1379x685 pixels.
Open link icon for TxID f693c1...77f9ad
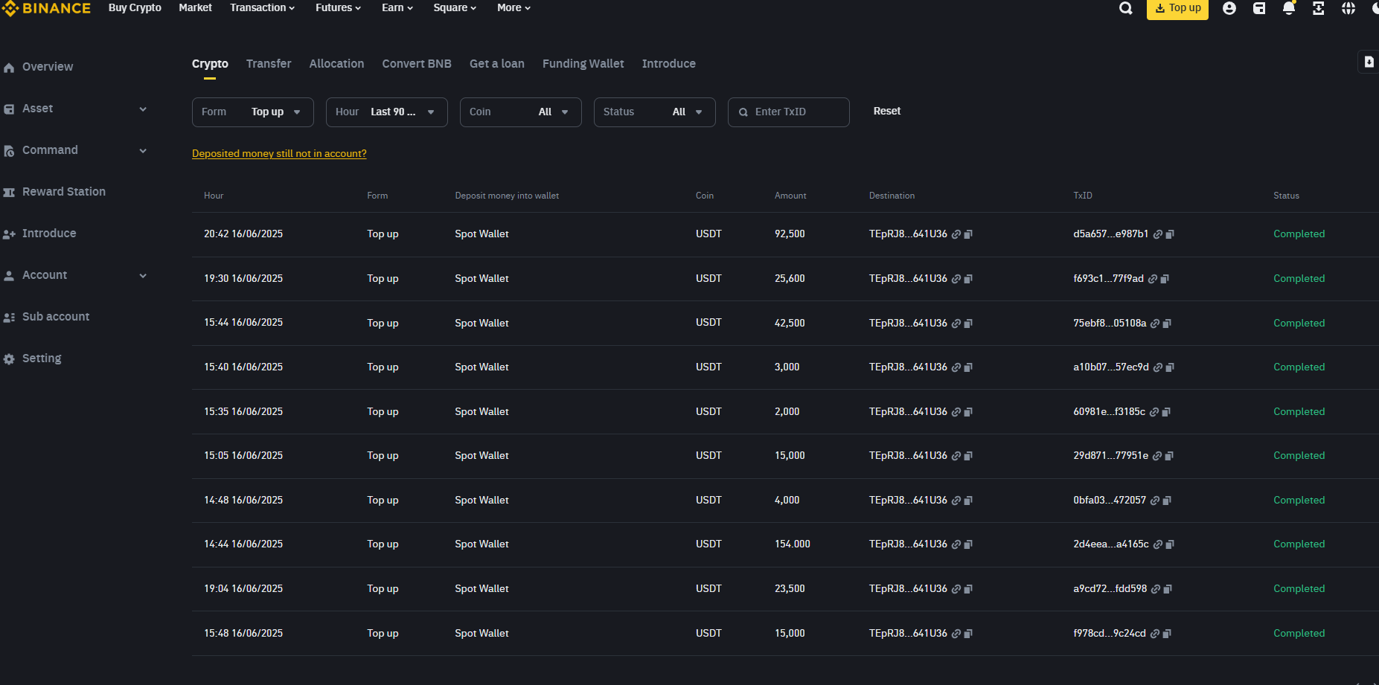[x=1153, y=279]
